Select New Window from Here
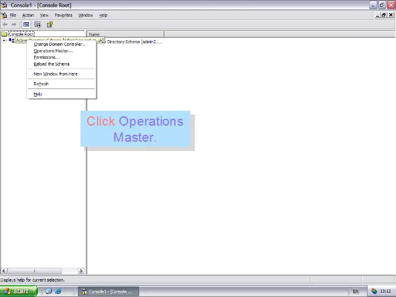Image resolution: width=396 pixels, height=297 pixels. [55, 74]
